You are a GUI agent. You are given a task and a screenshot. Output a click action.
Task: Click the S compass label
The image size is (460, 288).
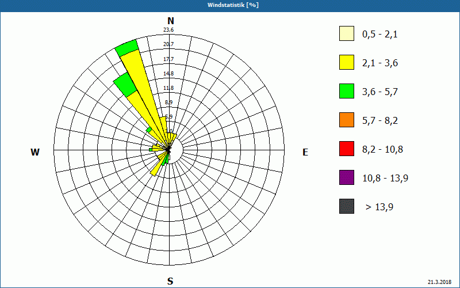(x=170, y=281)
